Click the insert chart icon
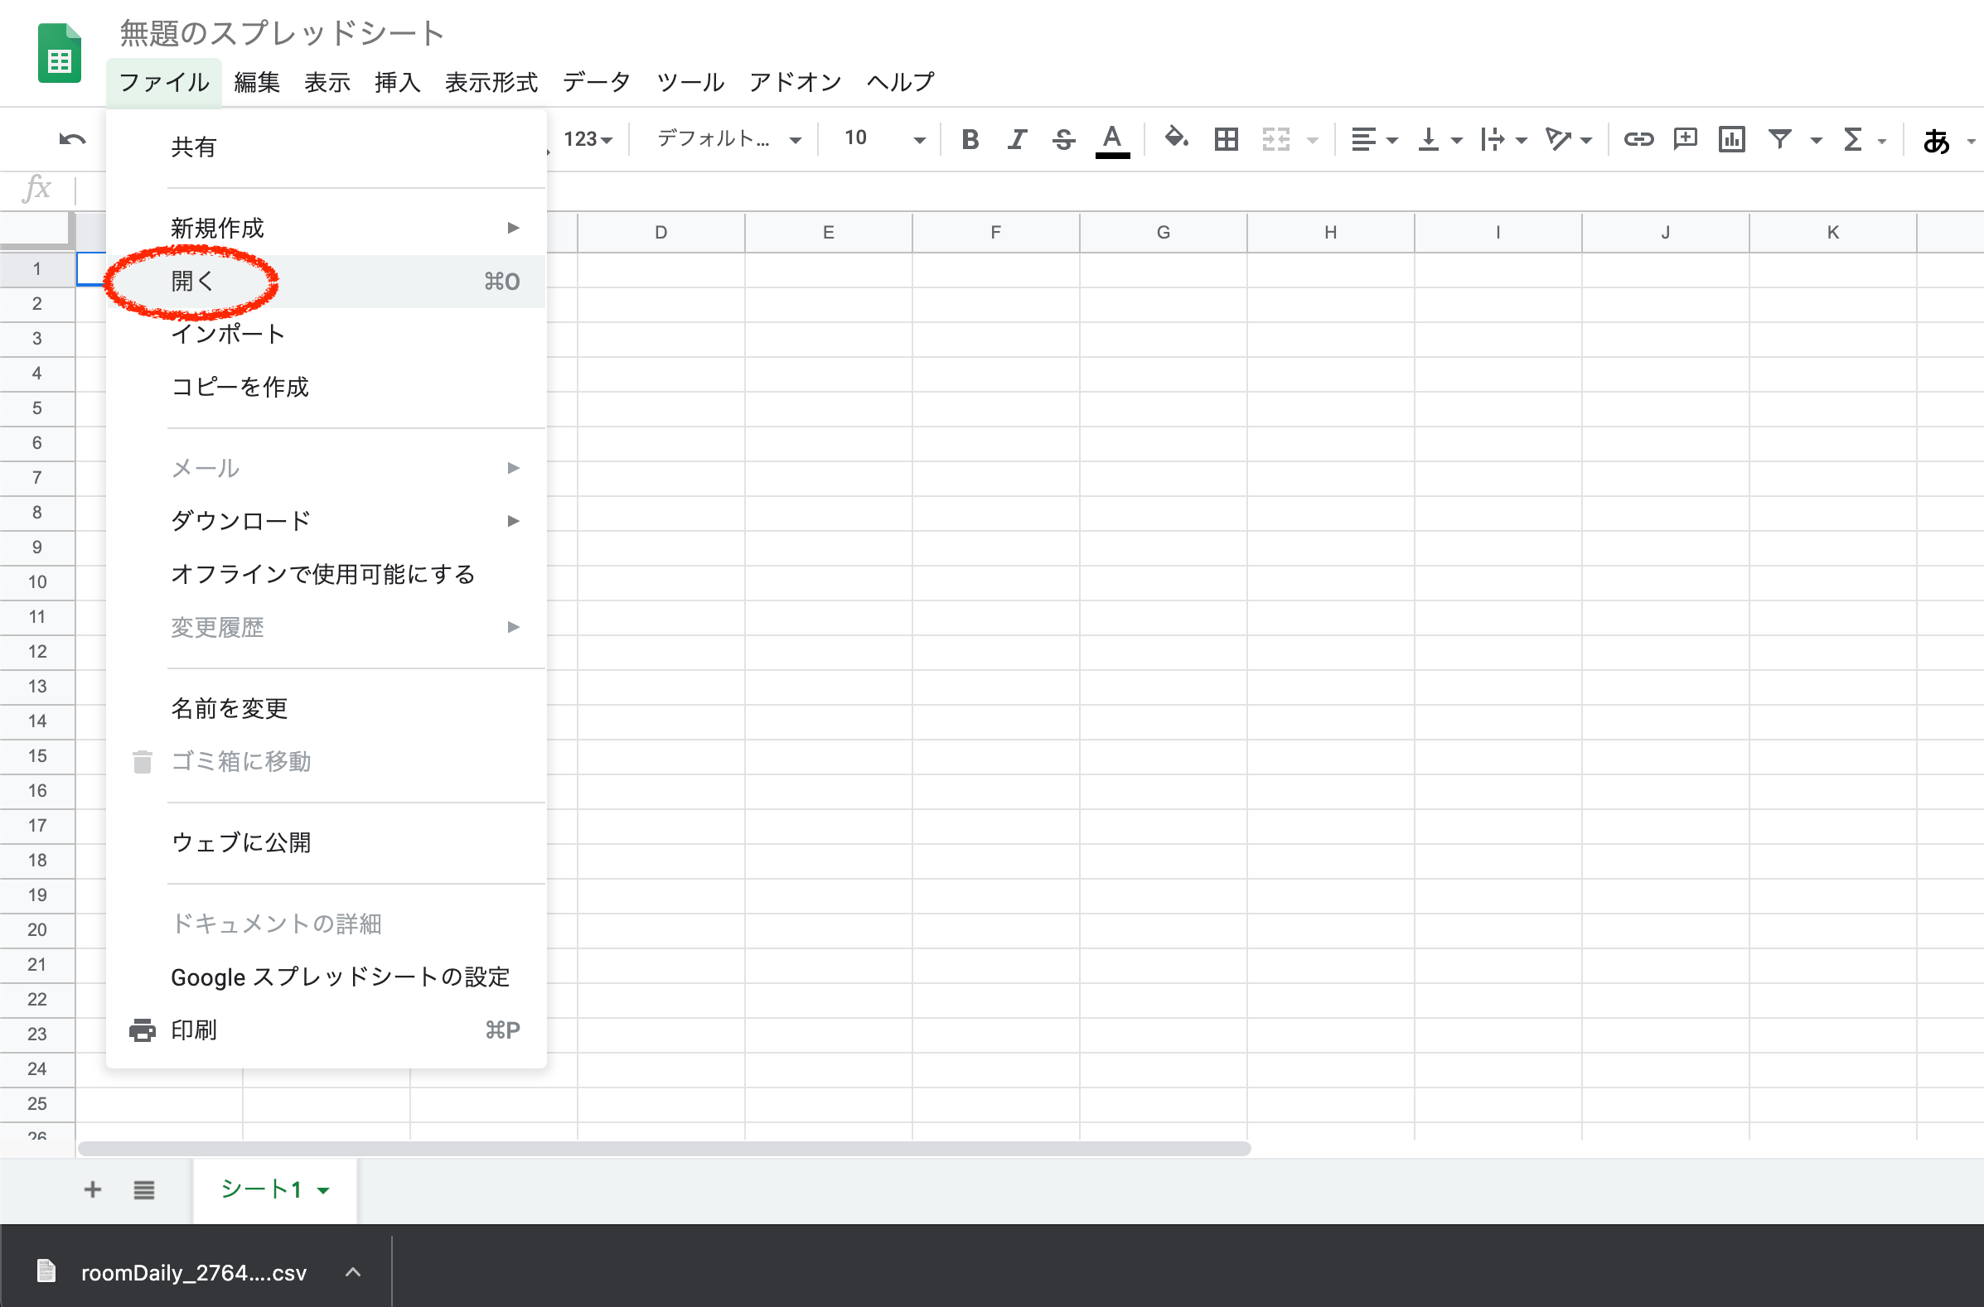Screen dimensions: 1984x1307 [x=1731, y=139]
